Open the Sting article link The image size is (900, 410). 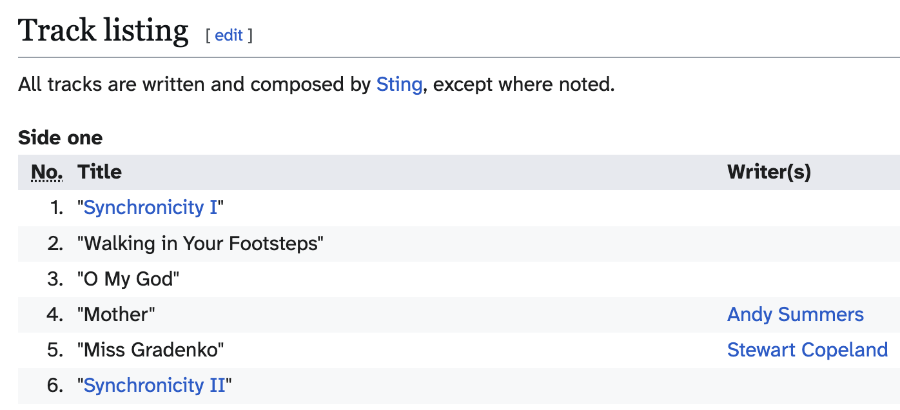399,84
